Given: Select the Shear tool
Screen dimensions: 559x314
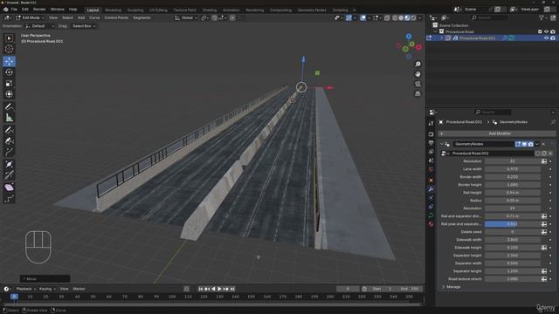Looking at the screenshot, I should tap(10, 188).
